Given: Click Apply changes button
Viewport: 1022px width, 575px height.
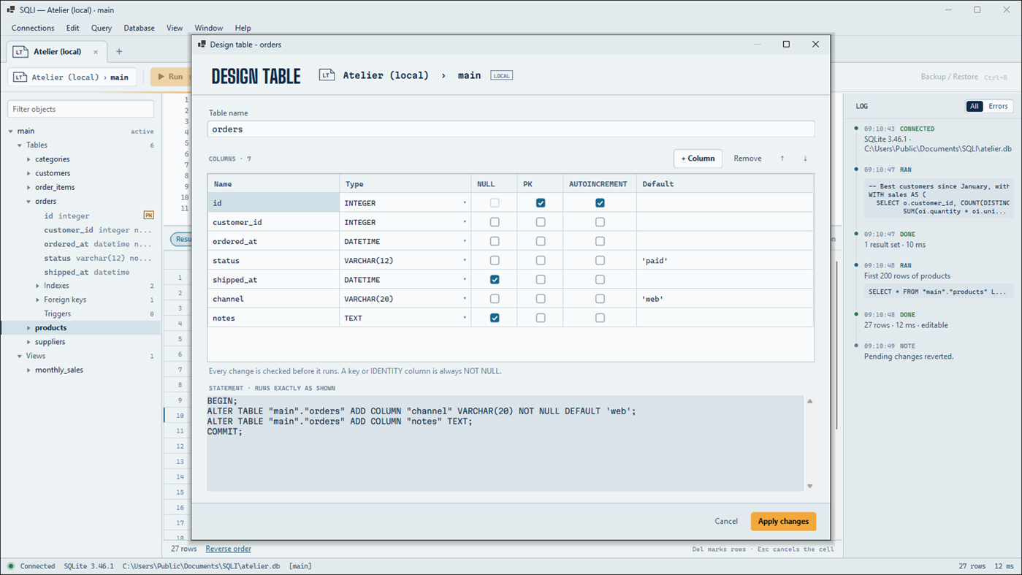Looking at the screenshot, I should click(x=783, y=522).
